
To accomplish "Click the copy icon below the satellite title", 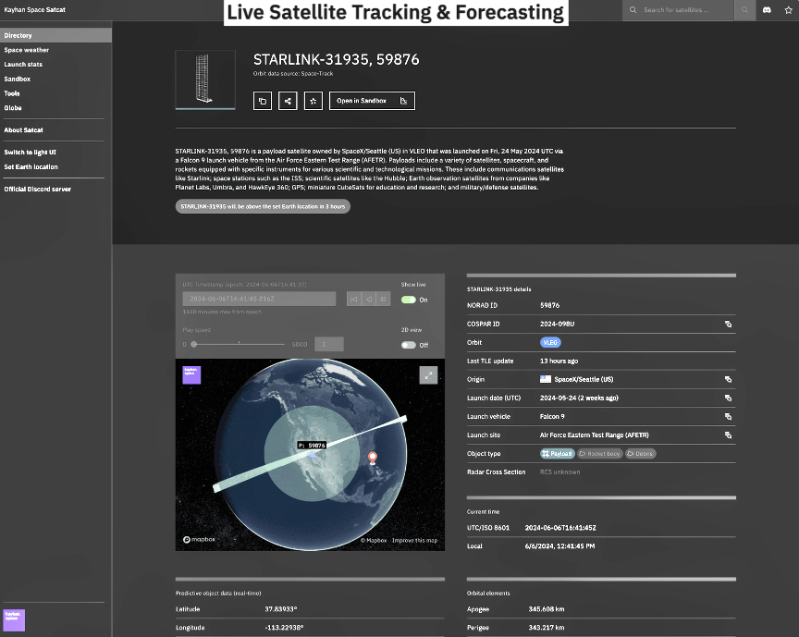I will (263, 101).
